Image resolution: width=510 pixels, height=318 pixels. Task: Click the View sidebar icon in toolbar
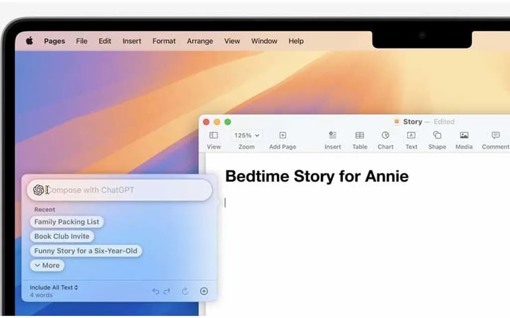(214, 135)
